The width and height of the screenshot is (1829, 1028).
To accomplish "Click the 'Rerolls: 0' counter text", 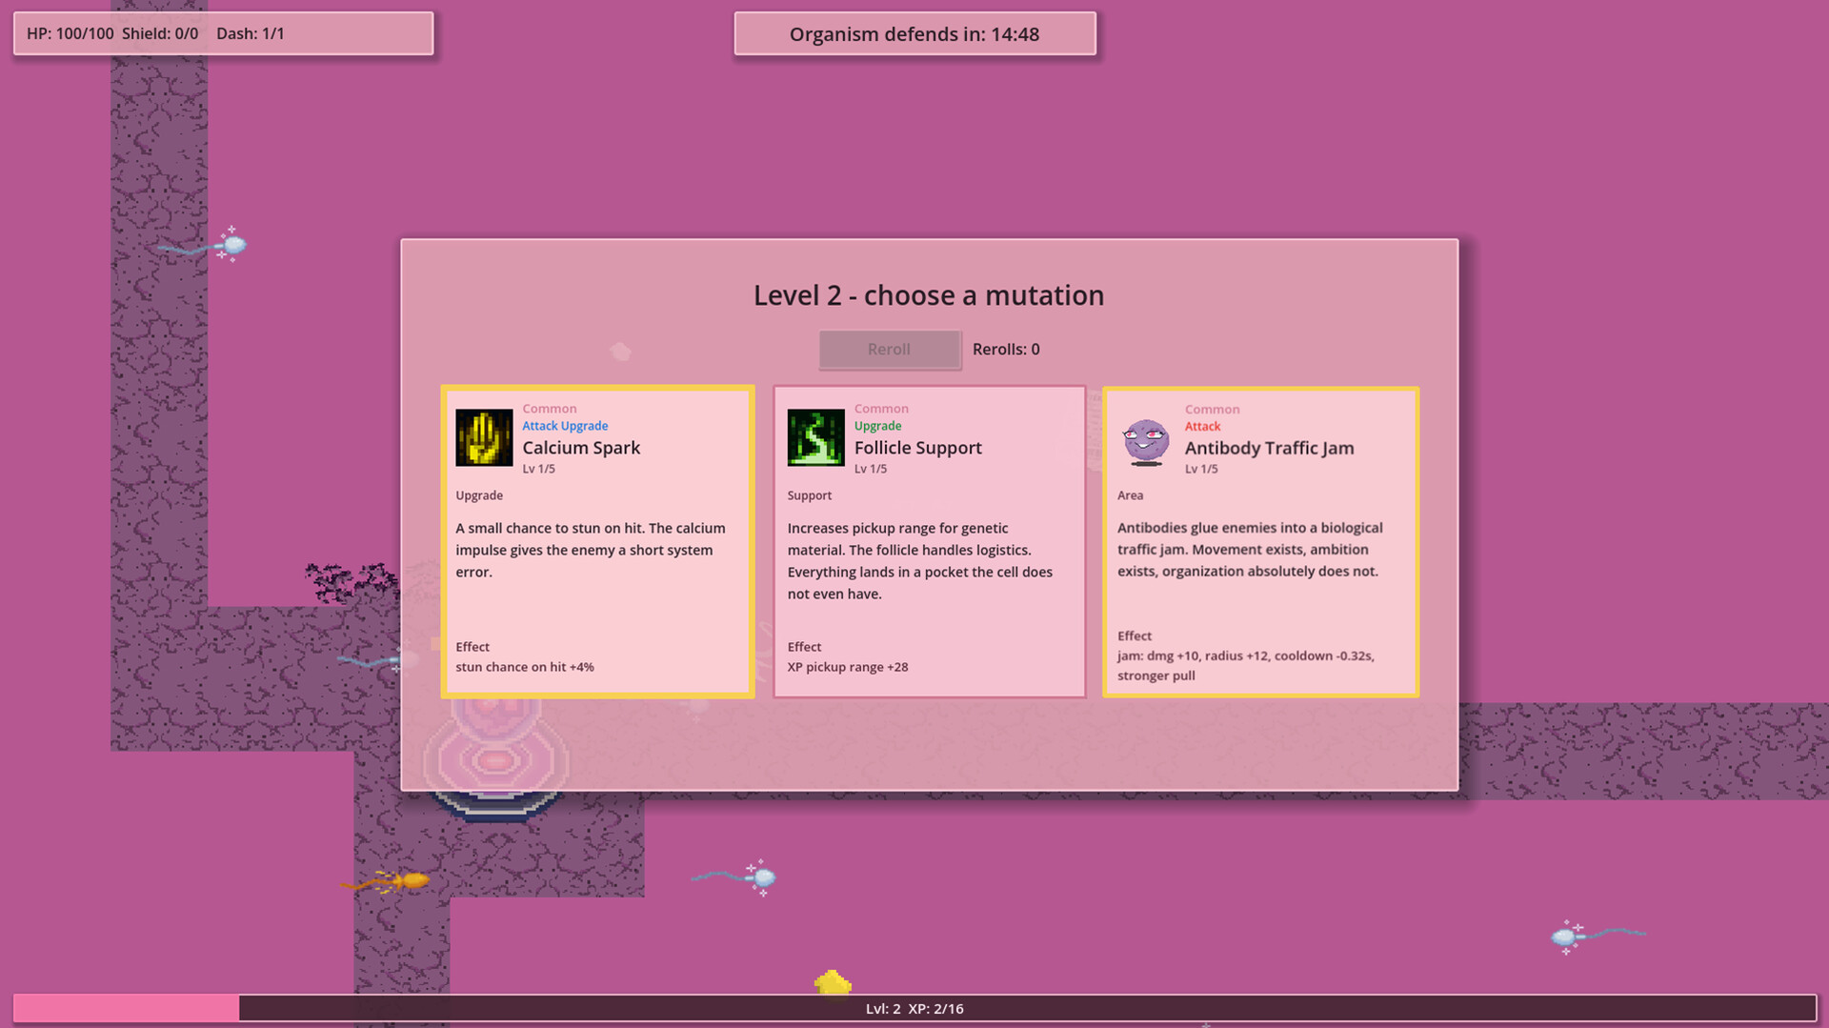I will pos(1006,350).
